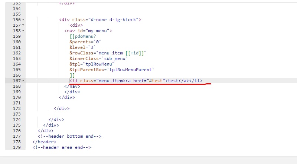This screenshot has width=297, height=164.
Task: Place cursor on </div> at line 170
Action: (67, 97)
